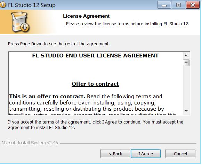Click the Nullsoft Install System v2.46 label

[30, 143]
